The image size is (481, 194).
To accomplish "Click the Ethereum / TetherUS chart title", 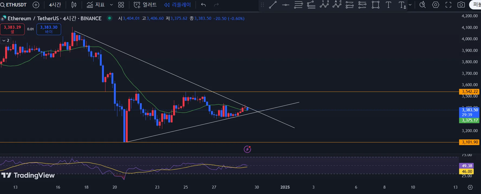I will click(x=54, y=18).
